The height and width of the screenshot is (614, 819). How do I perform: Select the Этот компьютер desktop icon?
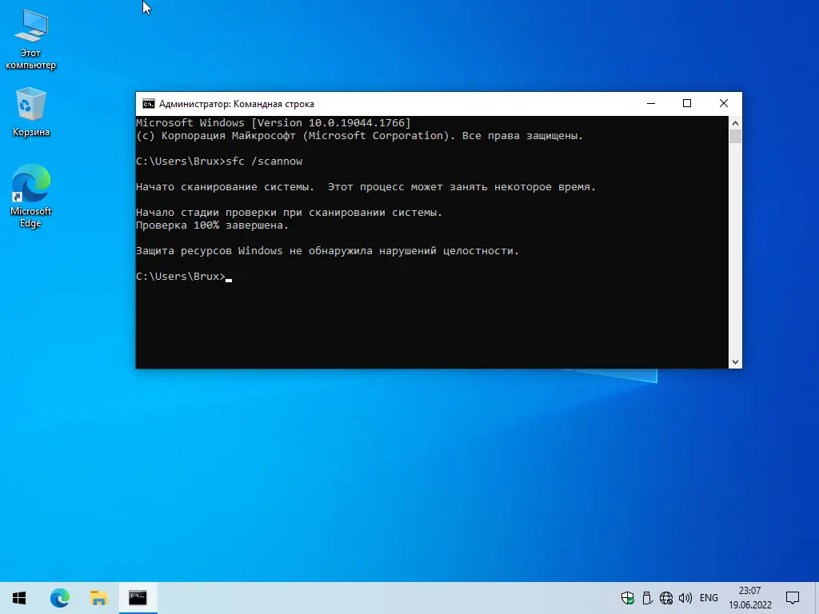click(31, 40)
